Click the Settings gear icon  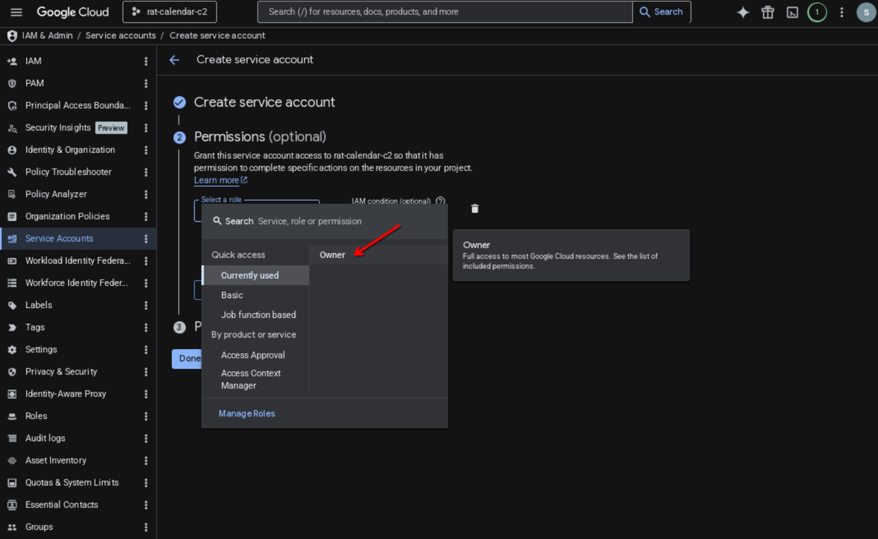(x=12, y=349)
